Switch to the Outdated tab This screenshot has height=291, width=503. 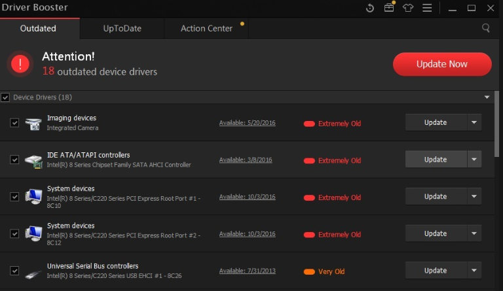pos(40,29)
